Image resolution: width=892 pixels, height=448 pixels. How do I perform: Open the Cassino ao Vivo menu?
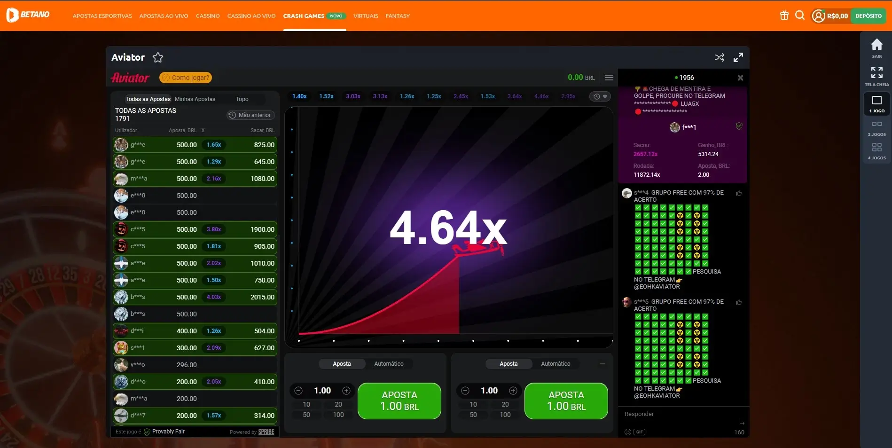click(x=251, y=16)
